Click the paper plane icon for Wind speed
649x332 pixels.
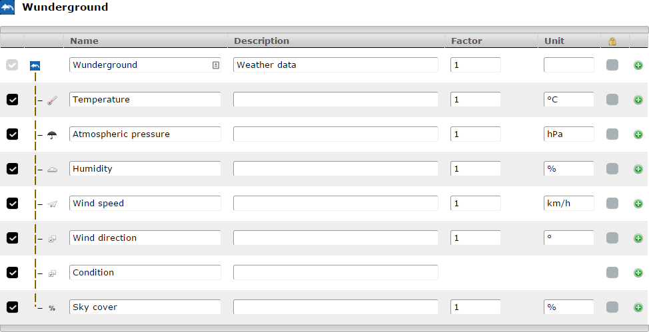[x=52, y=204]
